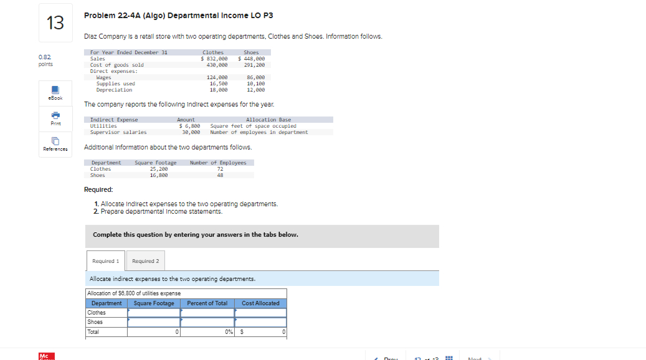This screenshot has width=646, height=360.
Task: Click the Shoes Percent of Total field
Action: click(207, 321)
